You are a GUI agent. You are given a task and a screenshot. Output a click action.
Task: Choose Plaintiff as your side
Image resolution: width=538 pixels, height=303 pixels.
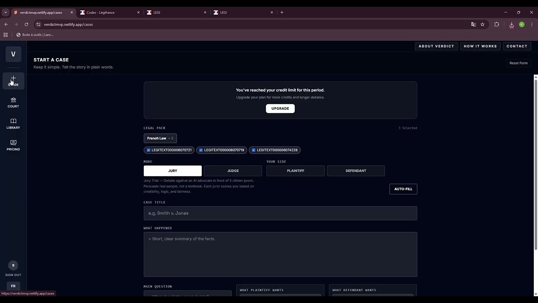[295, 171]
